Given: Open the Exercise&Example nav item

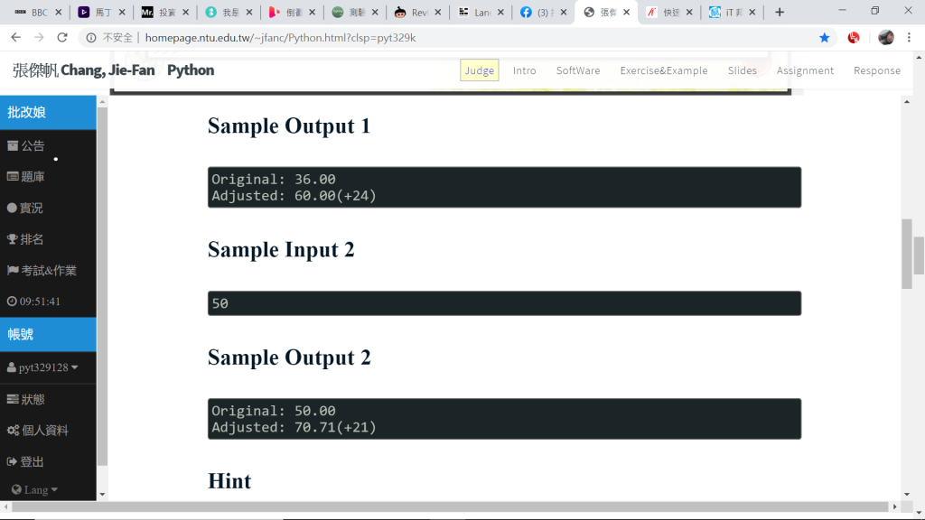Looking at the screenshot, I should coord(664,70).
